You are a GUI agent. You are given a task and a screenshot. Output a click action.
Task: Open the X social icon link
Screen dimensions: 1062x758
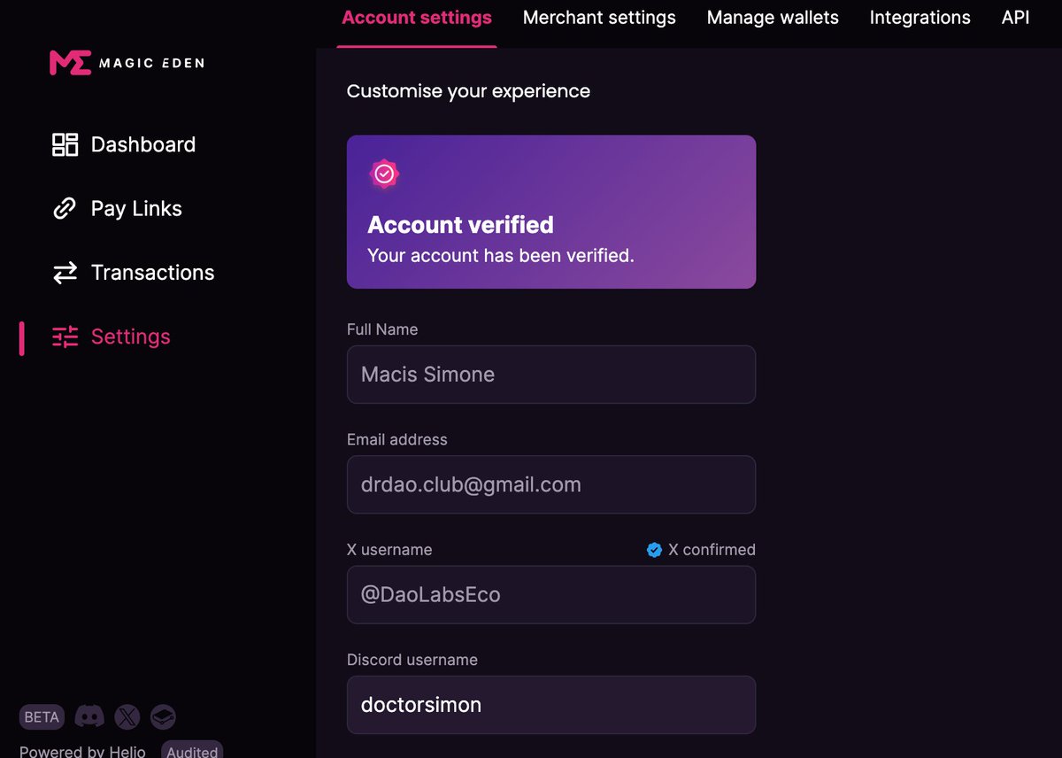coord(127,716)
